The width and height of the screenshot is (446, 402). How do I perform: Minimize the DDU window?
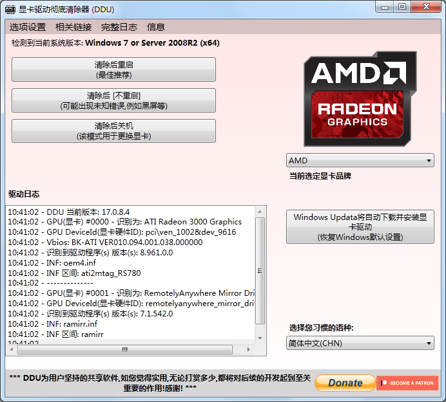(385, 7)
